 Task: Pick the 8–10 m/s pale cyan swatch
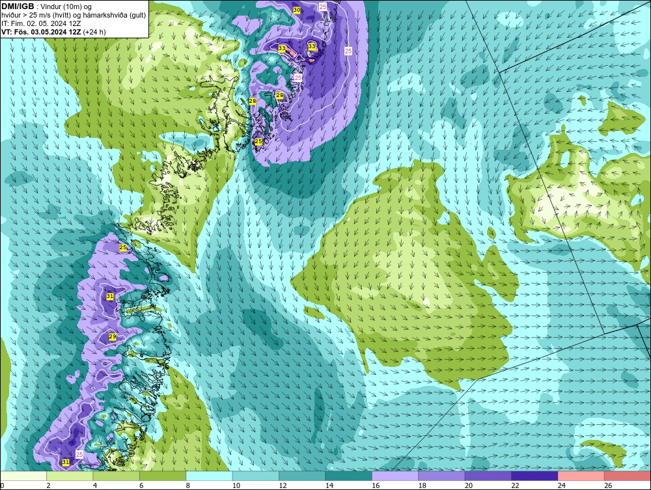209,476
